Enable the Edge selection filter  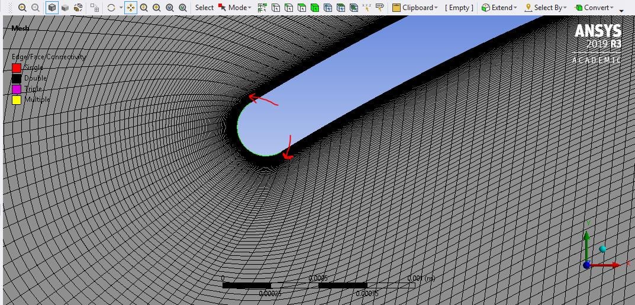click(288, 7)
